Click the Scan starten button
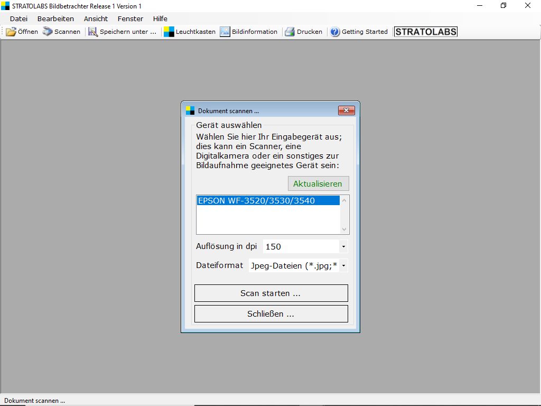541x406 pixels. [x=271, y=293]
